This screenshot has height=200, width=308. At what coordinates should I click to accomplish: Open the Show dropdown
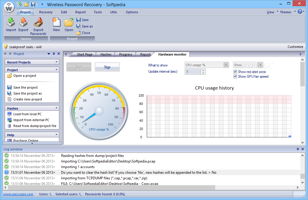click(260, 65)
